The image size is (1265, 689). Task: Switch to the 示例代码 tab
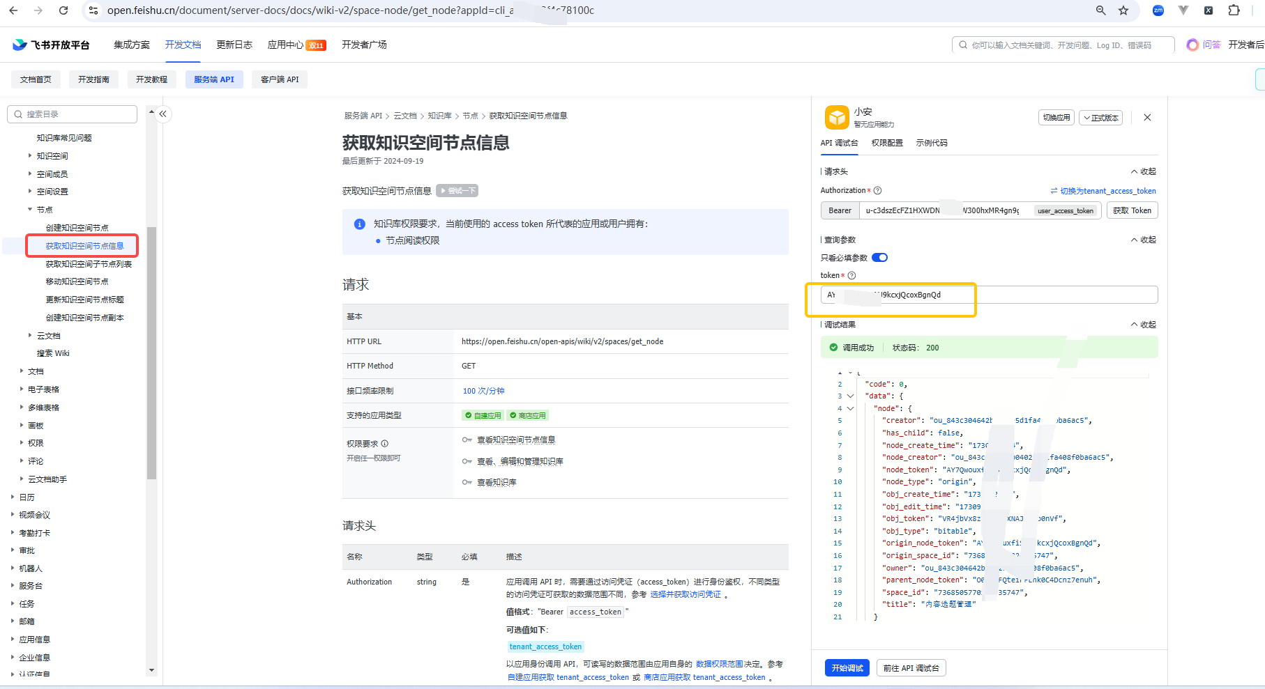coord(932,143)
